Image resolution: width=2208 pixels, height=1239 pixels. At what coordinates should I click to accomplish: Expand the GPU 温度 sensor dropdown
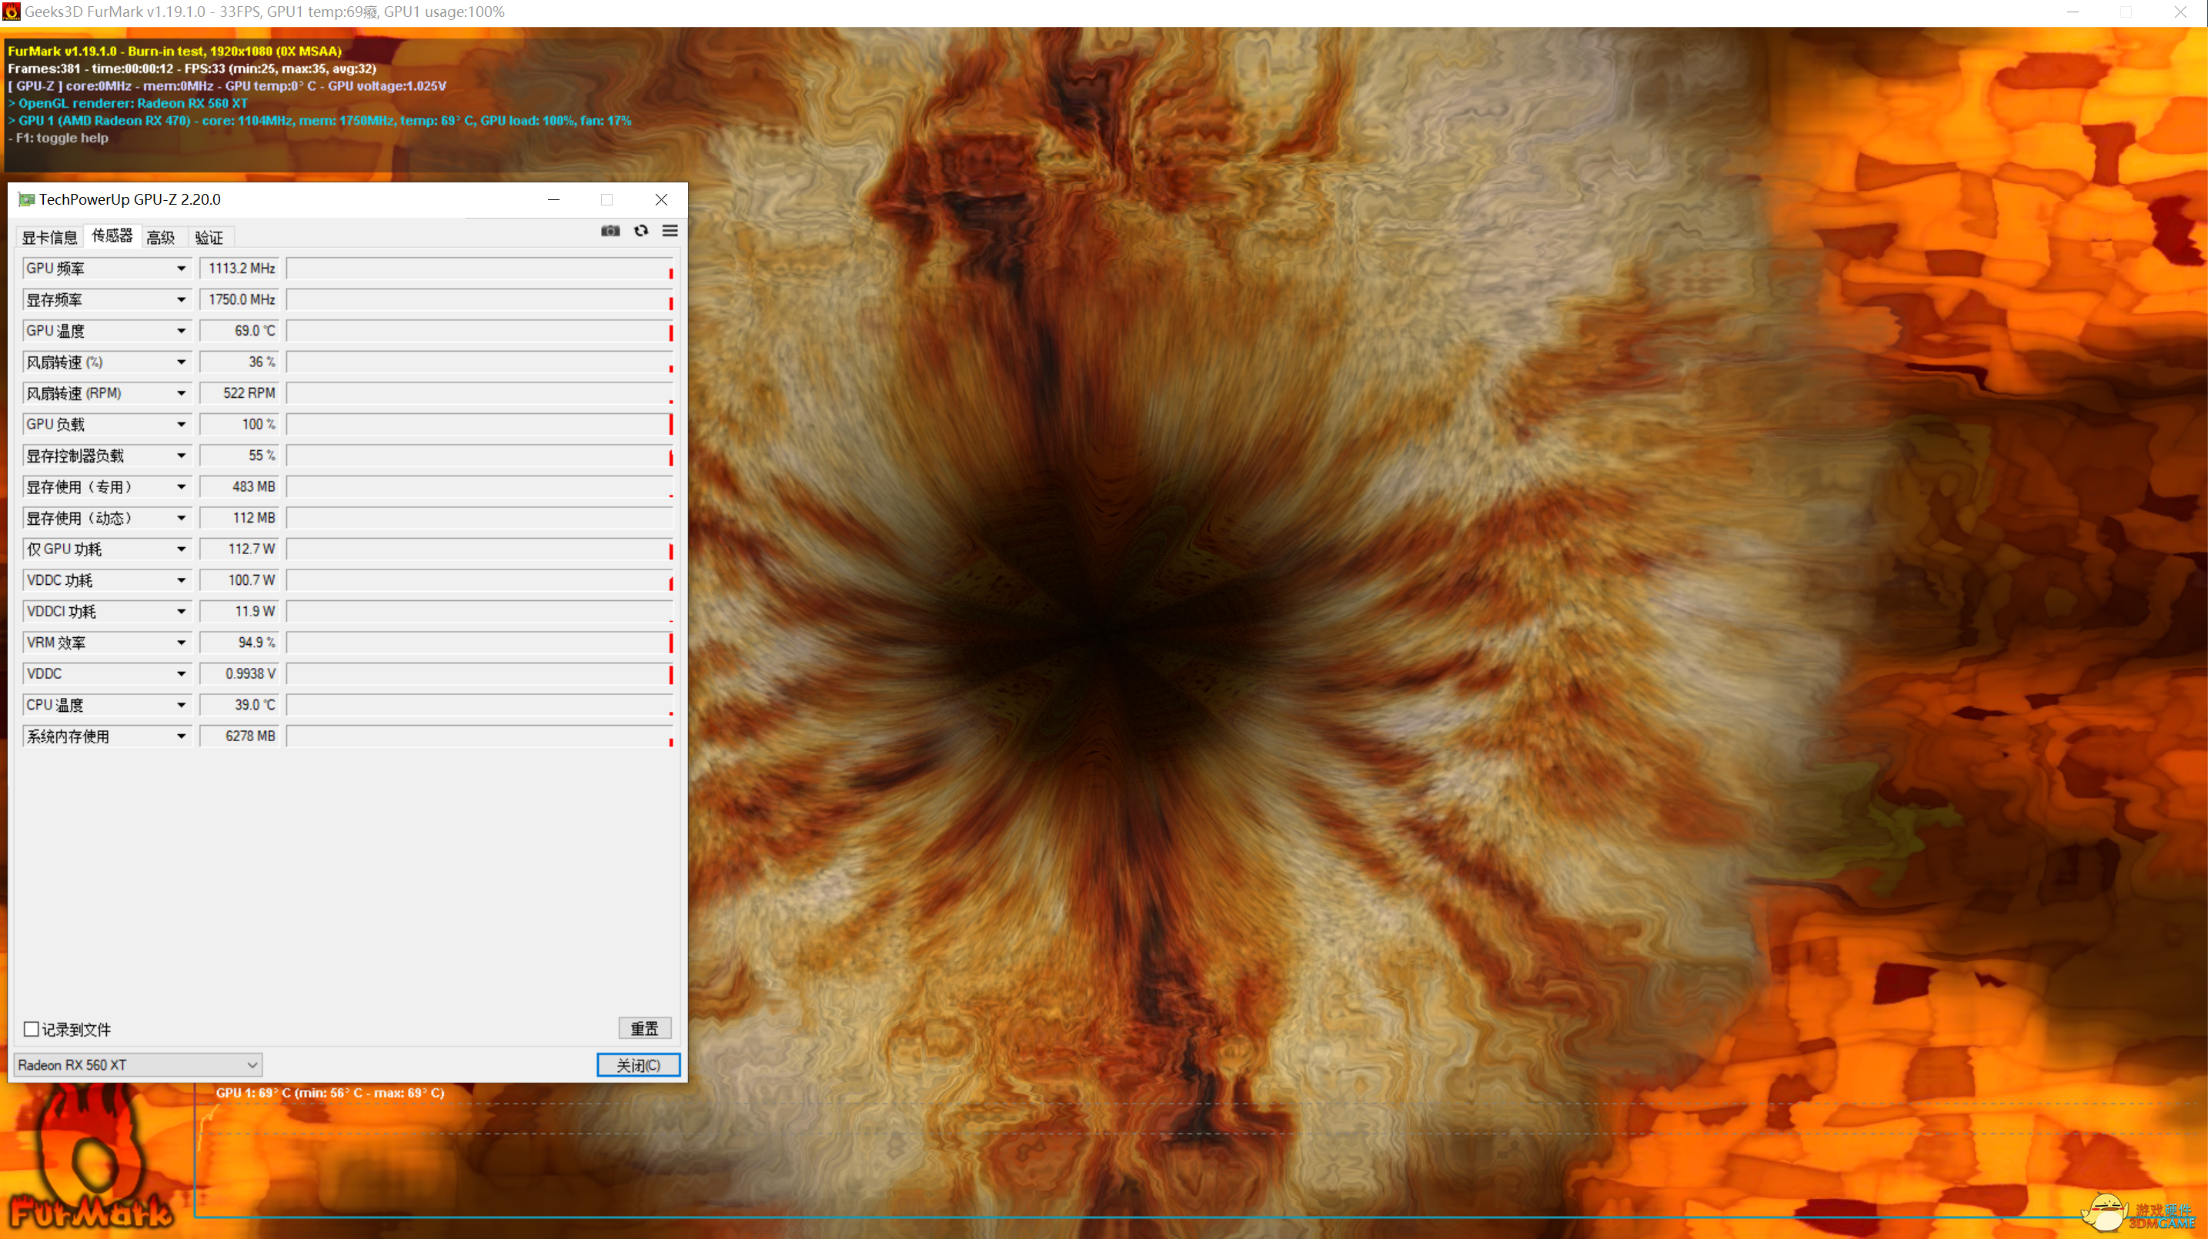pyautogui.click(x=182, y=331)
